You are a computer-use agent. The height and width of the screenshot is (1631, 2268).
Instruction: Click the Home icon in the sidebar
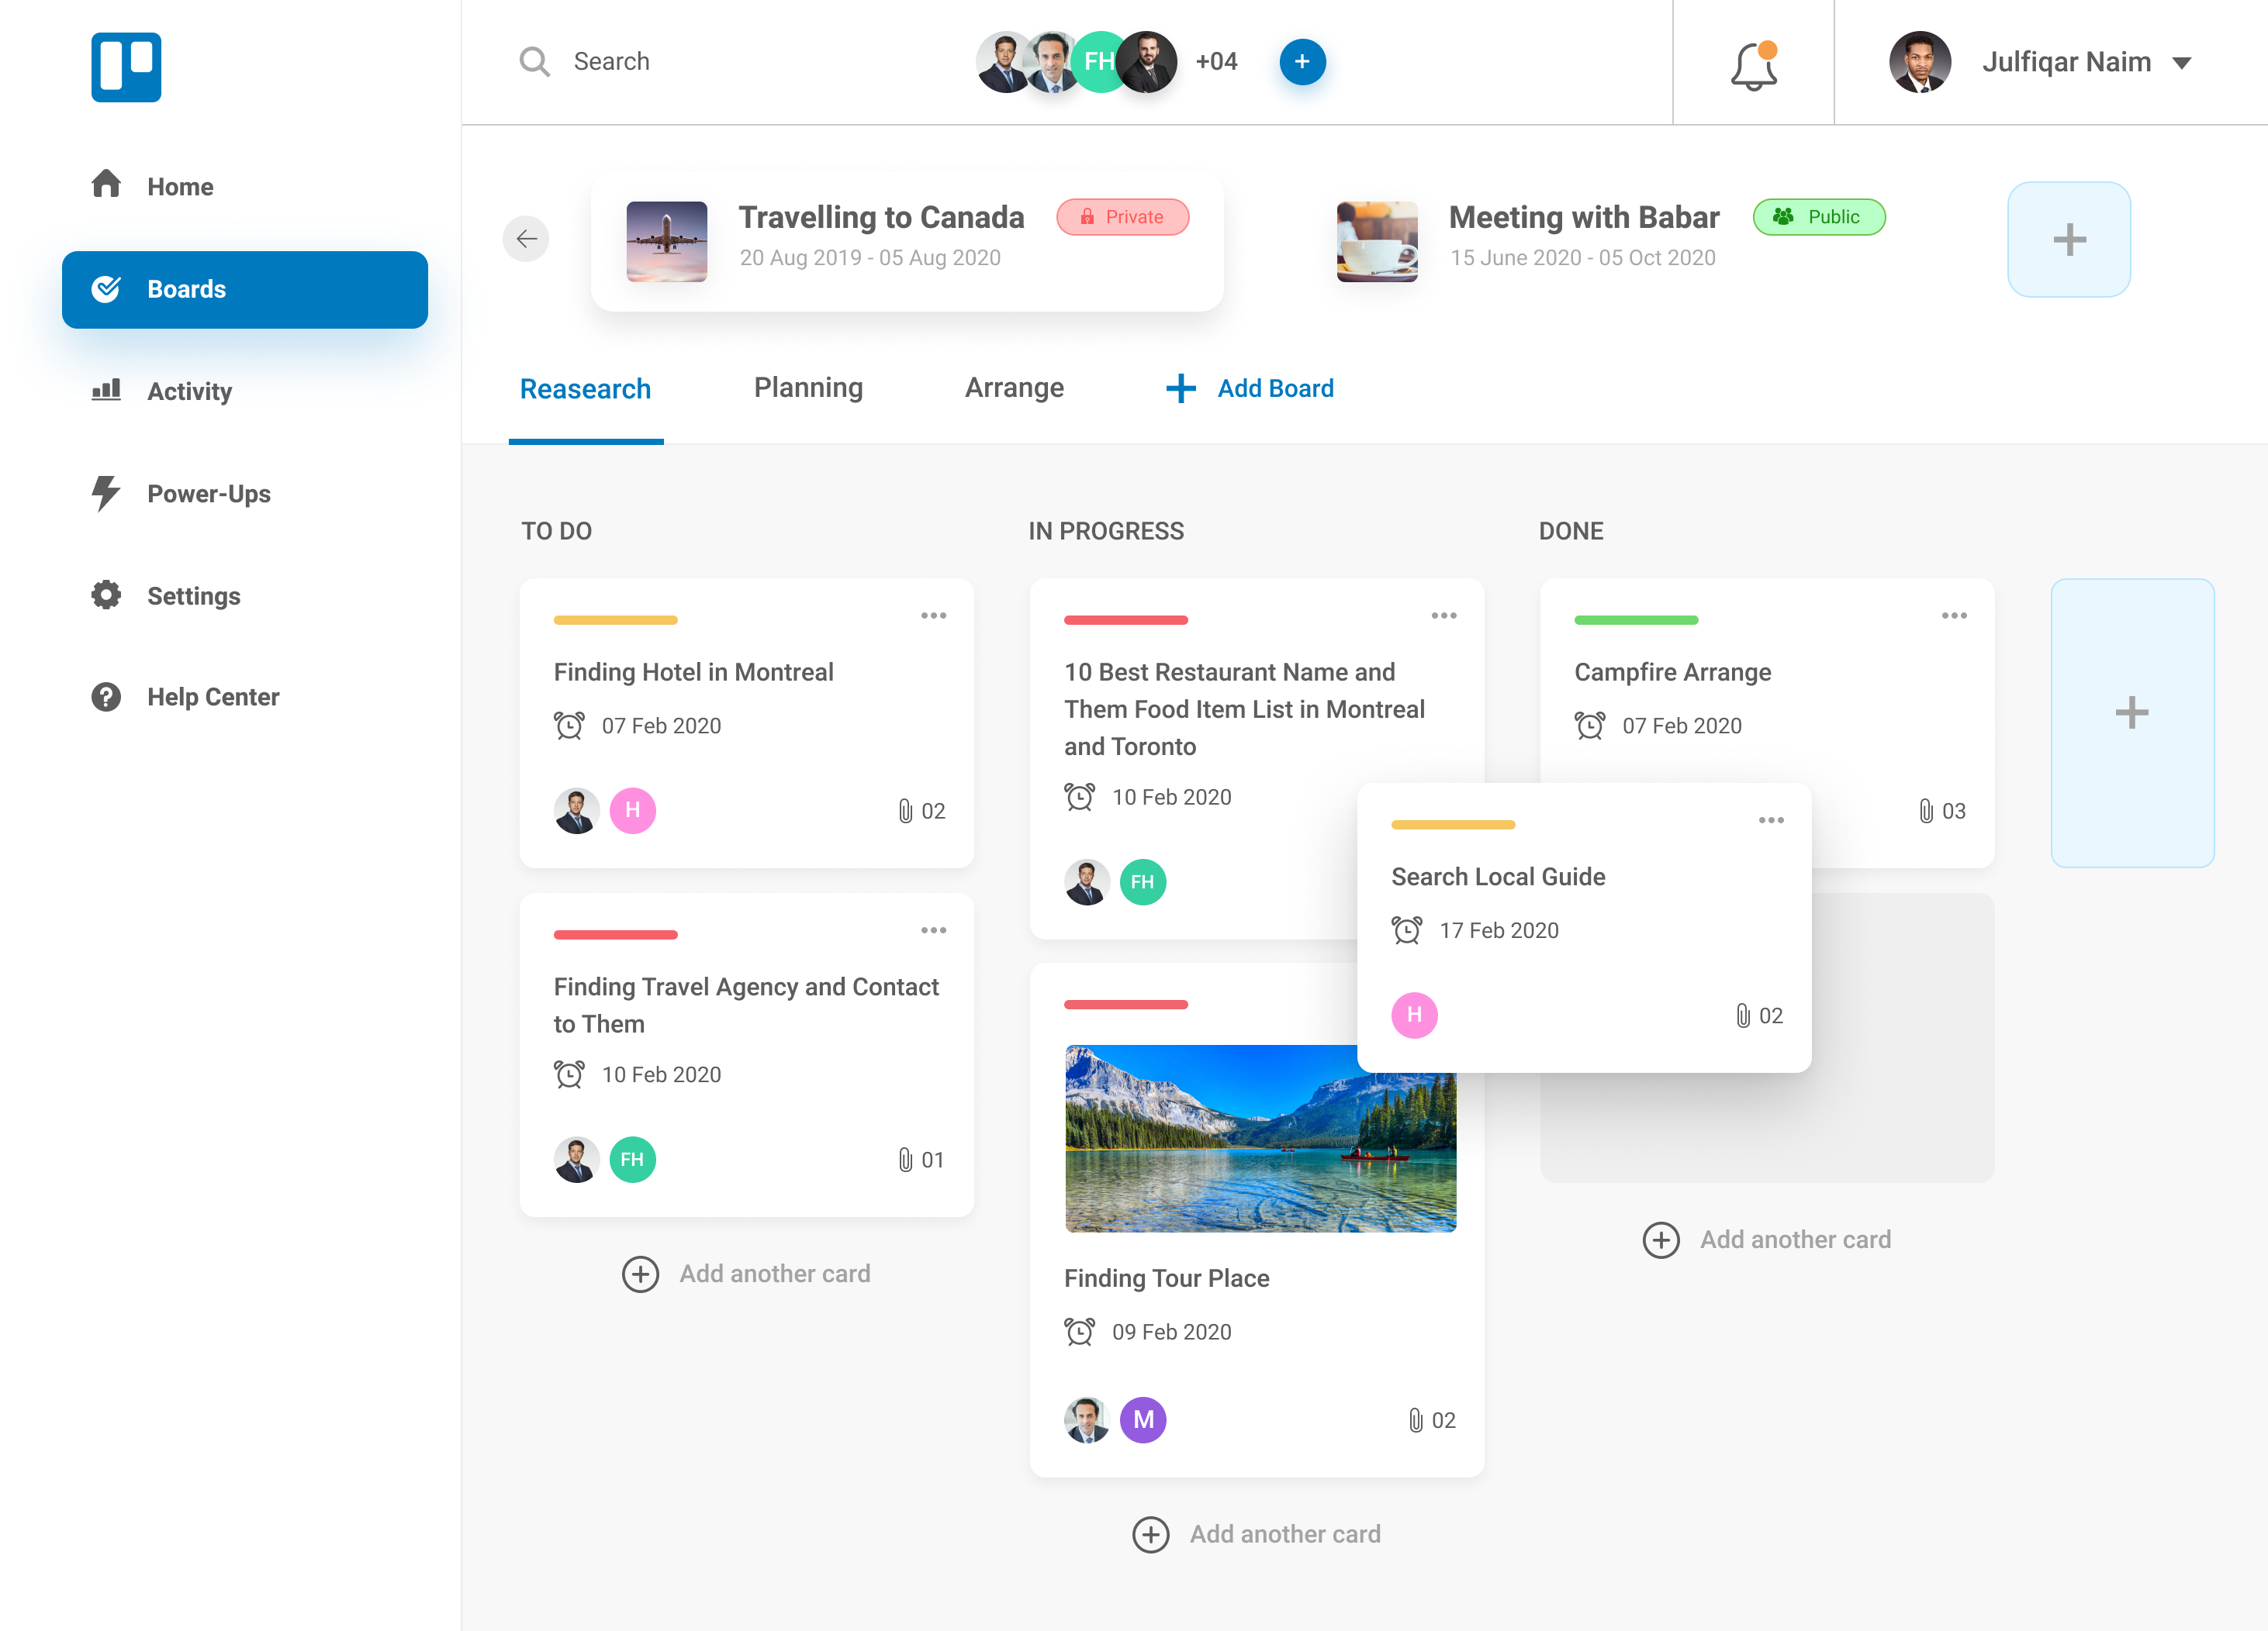[106, 185]
